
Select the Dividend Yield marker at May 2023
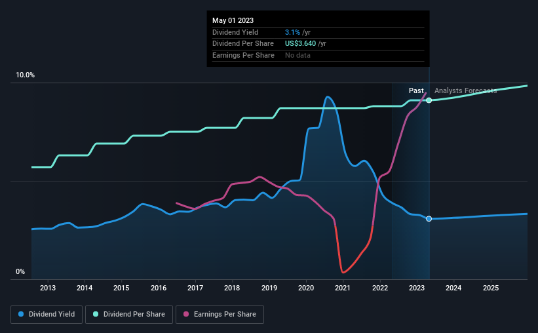point(429,219)
